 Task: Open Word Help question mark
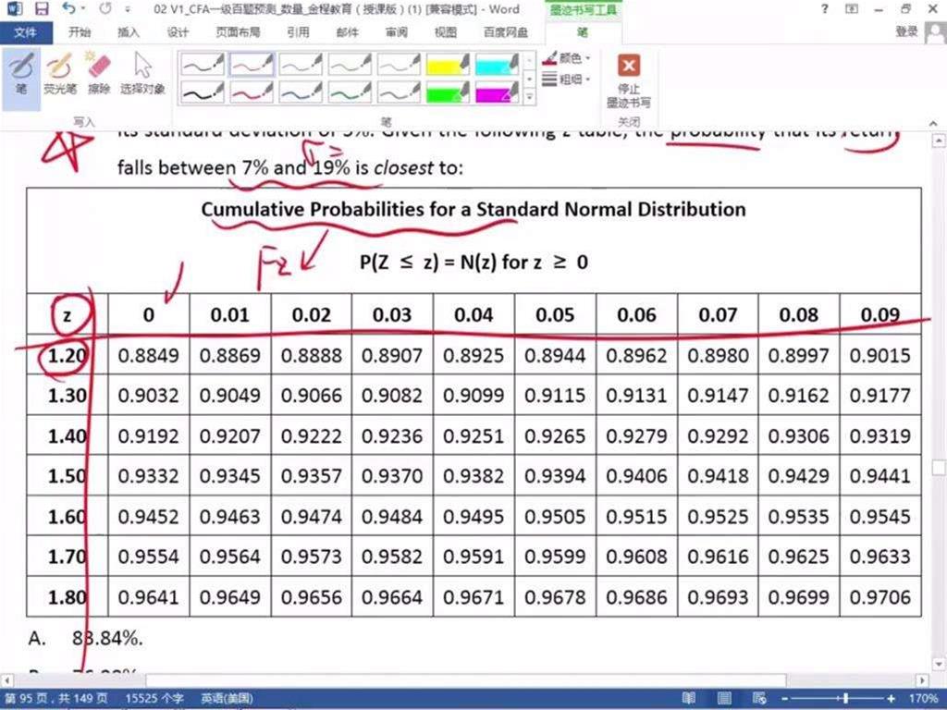pos(824,9)
